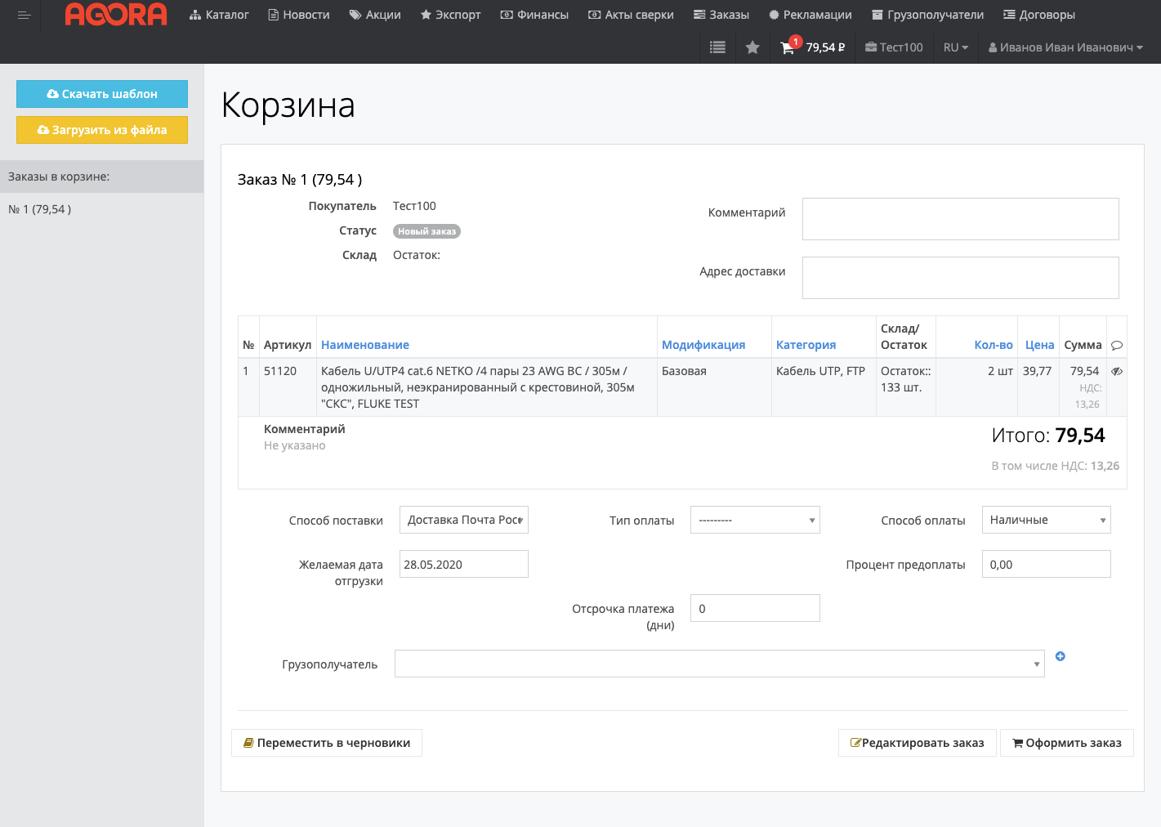The image size is (1161, 827).
Task: Click the Скачать шаблон button
Action: tap(102, 94)
